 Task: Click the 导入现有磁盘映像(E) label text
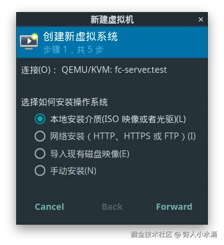90,154
